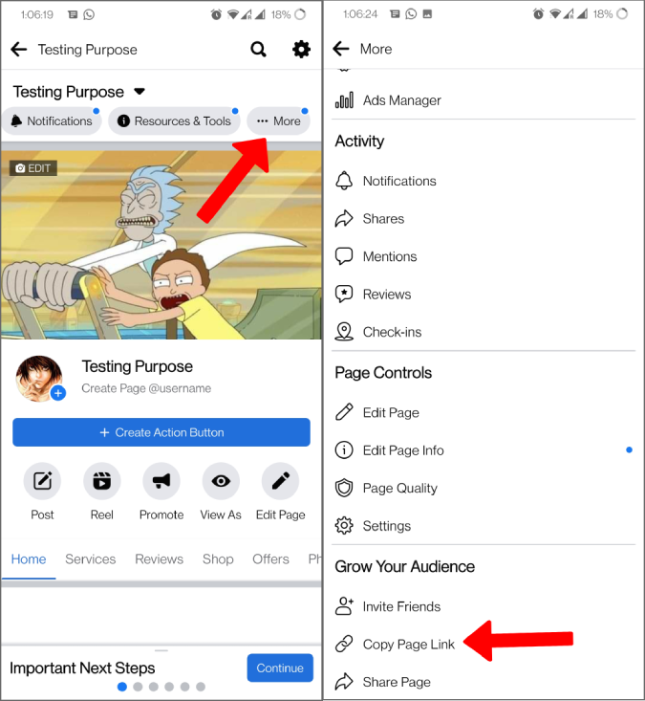Tap the WhatsApp icon in left status bar
This screenshot has width=645, height=701.
click(89, 14)
